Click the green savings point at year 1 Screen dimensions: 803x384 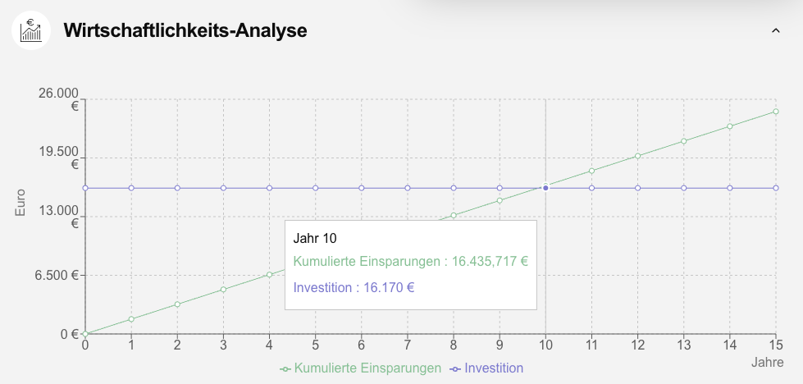tap(131, 319)
